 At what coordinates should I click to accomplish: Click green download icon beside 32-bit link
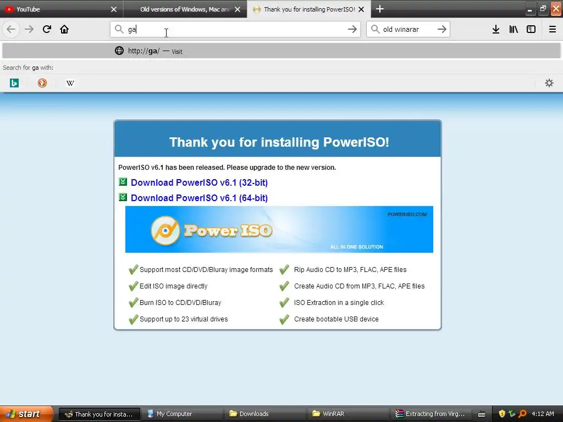tap(123, 181)
